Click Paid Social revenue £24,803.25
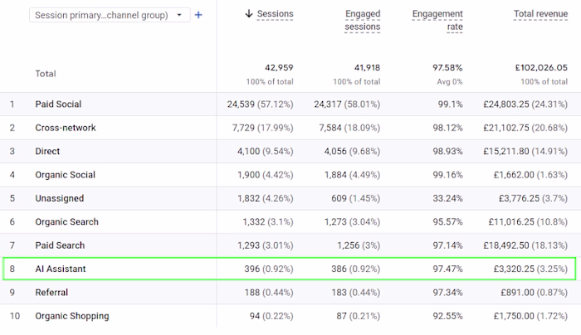The height and width of the screenshot is (335, 581). [x=506, y=104]
